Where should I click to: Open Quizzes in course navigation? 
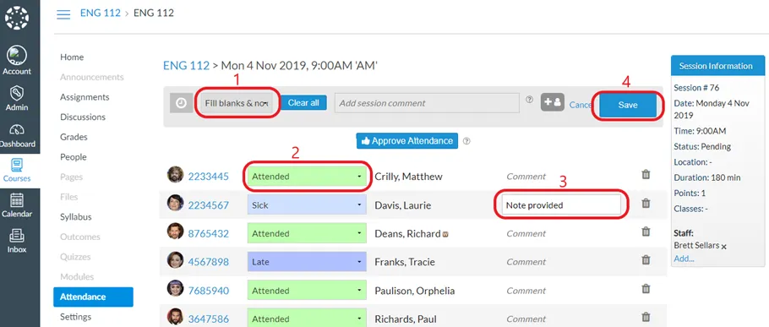75,257
